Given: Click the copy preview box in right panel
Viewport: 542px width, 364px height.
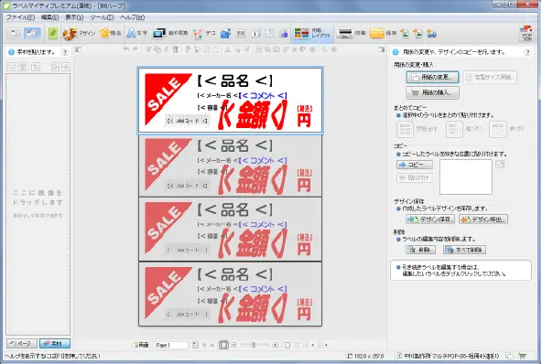Looking at the screenshot, I should click(x=466, y=177).
